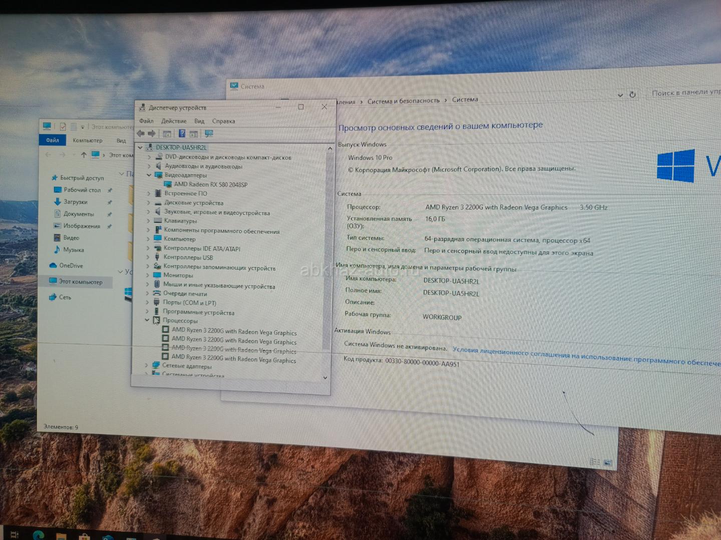Click Система и безопасность in the breadcrumb
This screenshot has width=721, height=540.
click(403, 101)
